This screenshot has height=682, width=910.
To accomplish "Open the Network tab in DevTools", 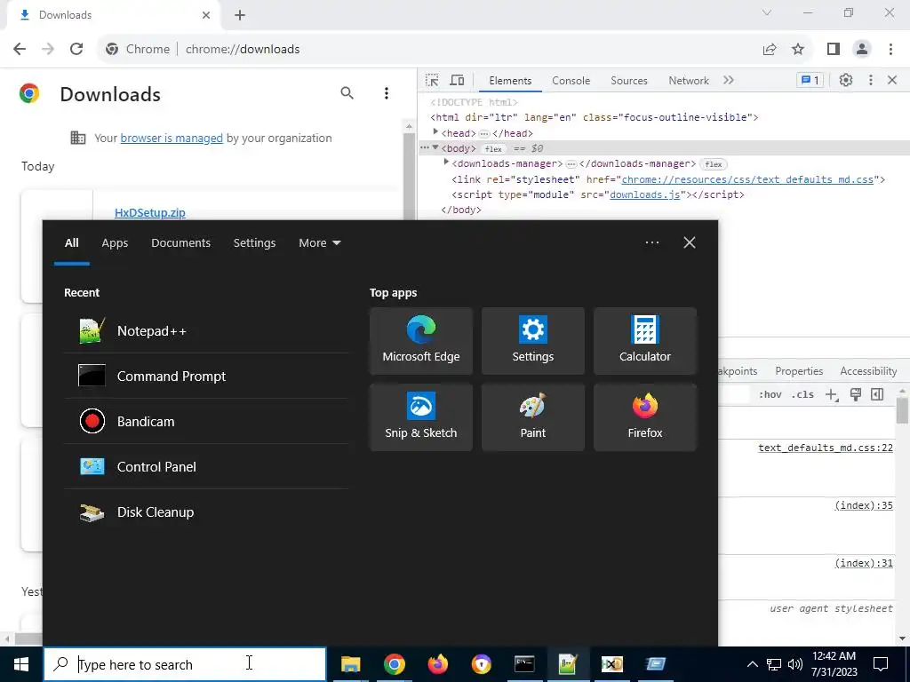I will coord(689,81).
